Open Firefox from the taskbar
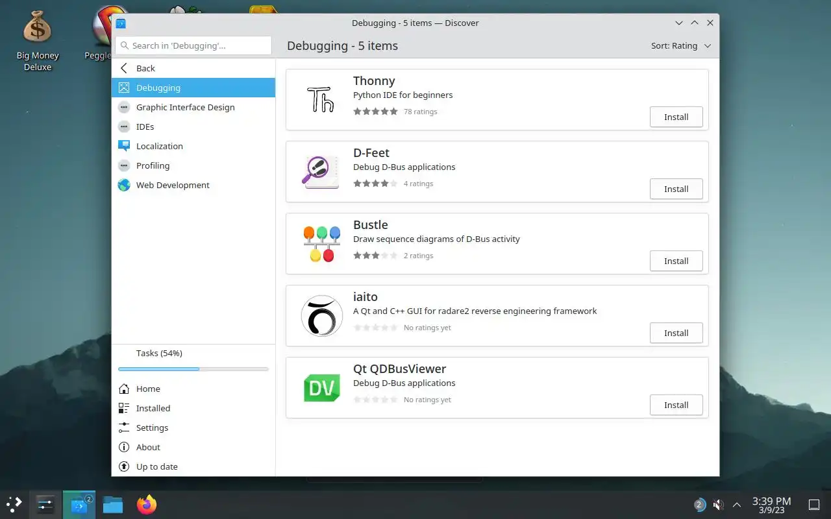 pyautogui.click(x=147, y=504)
